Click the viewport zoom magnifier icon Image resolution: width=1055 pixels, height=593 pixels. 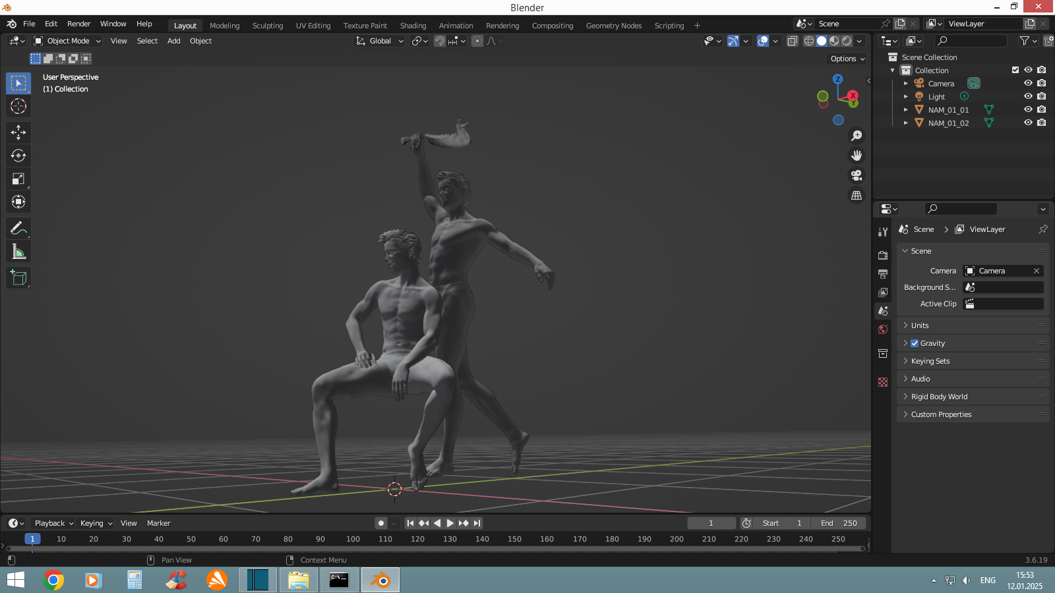[857, 136]
